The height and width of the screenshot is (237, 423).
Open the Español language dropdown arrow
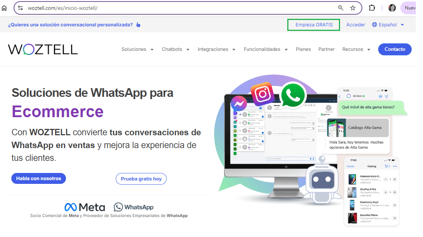click(x=402, y=25)
